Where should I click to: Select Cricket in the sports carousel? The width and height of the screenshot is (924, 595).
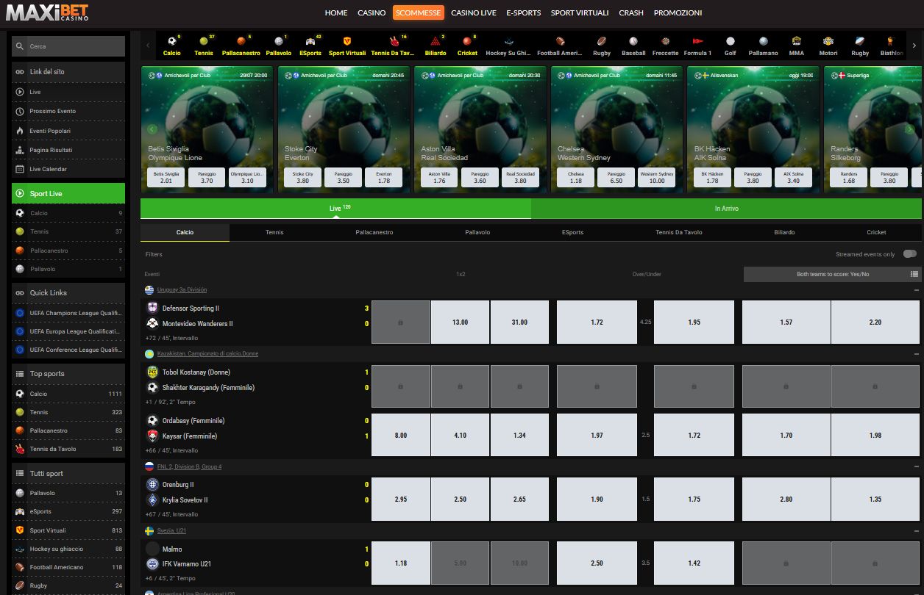coord(467,46)
